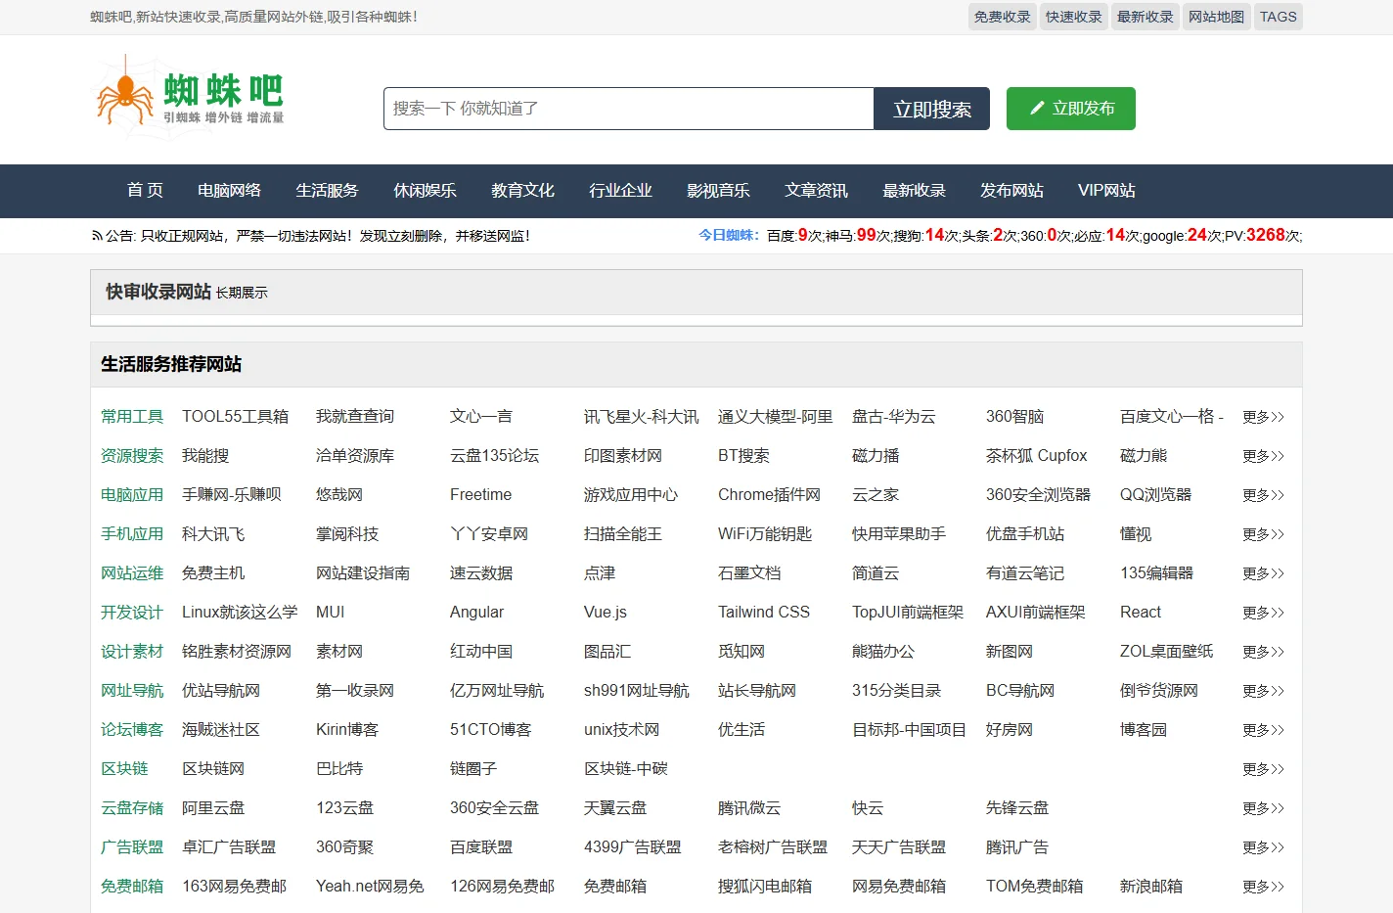Image resolution: width=1393 pixels, height=913 pixels.
Task: Expand 更多>> in the 网址导航 row
Action: click(1263, 691)
